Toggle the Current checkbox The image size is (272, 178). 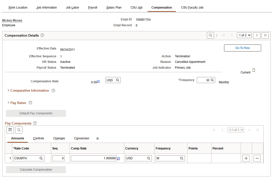point(254,70)
